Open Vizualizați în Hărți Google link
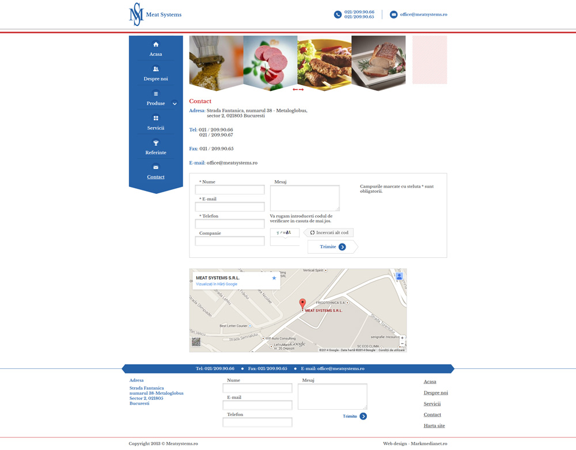 (217, 284)
